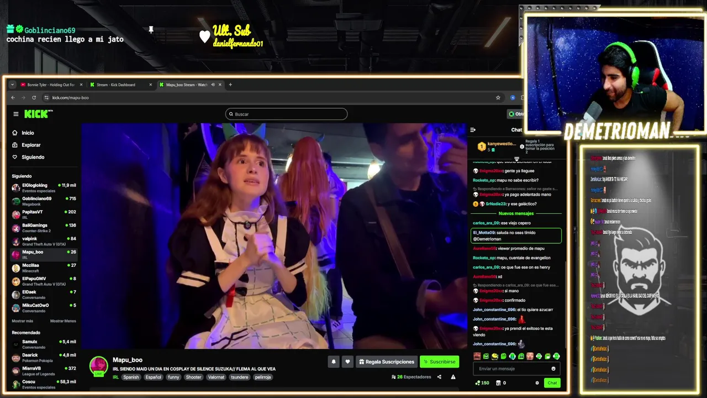Send message with green Chat button
Screen dimensions: 707x398
click(x=552, y=383)
